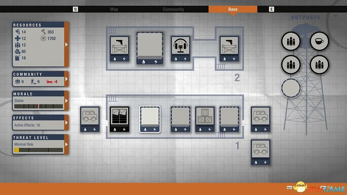The image size is (347, 195).
Task: Switch to the Community tab
Action: tap(173, 9)
